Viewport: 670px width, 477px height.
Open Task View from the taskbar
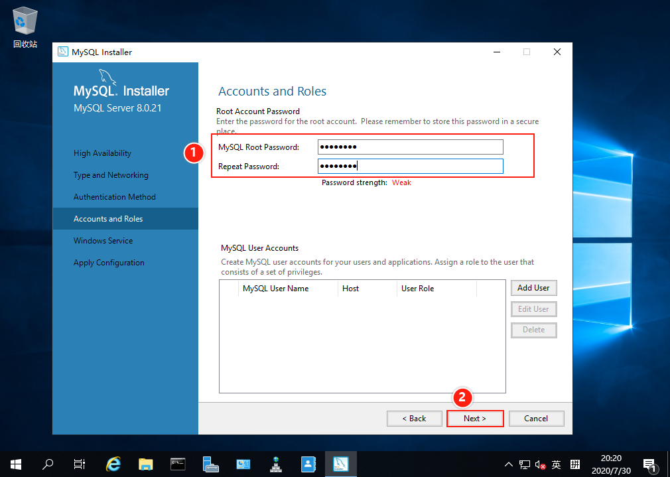click(79, 464)
